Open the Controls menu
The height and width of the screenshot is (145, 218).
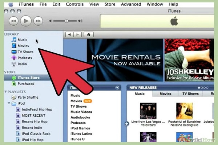[74, 4]
